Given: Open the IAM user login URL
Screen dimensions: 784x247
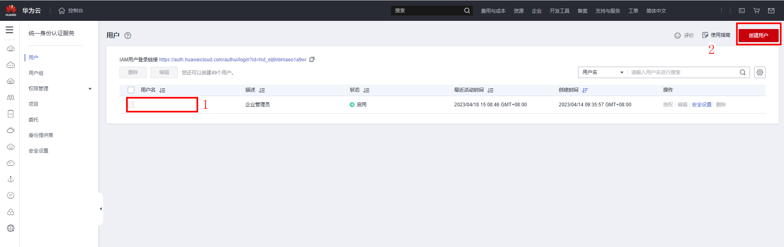Looking at the screenshot, I should (x=233, y=60).
